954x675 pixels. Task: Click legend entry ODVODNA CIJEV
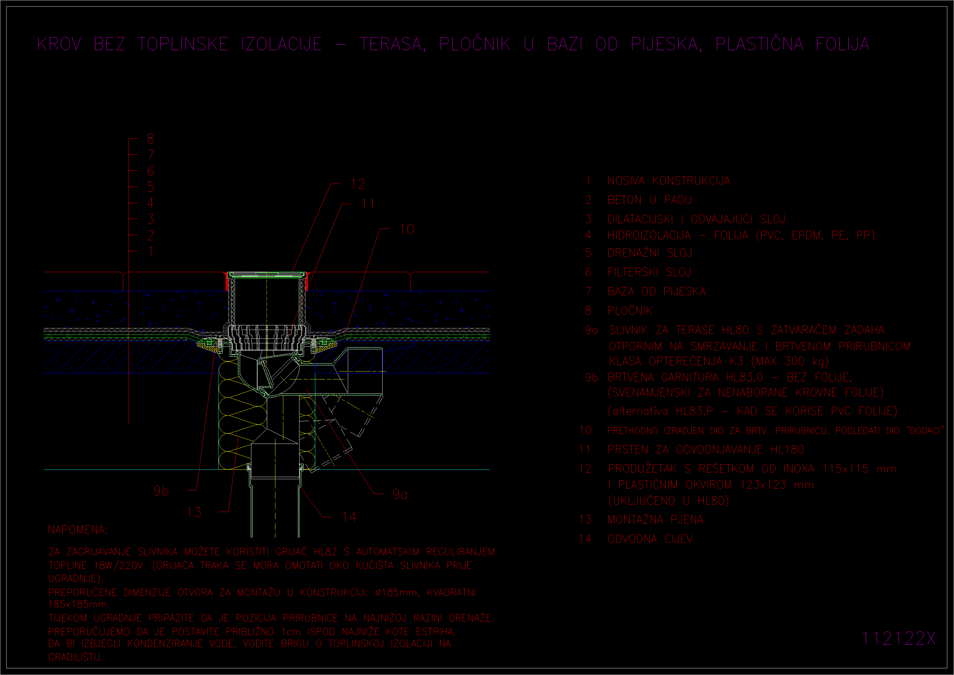coord(650,539)
